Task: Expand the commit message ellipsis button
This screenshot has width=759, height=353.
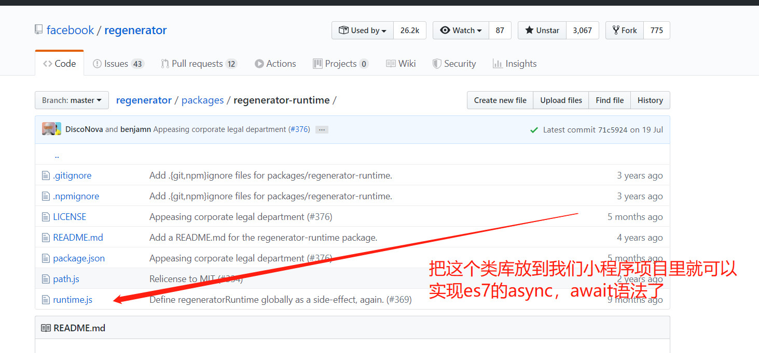Action: (322, 129)
